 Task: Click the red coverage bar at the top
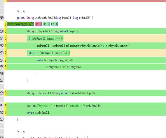pyautogui.click(x=86, y=1)
